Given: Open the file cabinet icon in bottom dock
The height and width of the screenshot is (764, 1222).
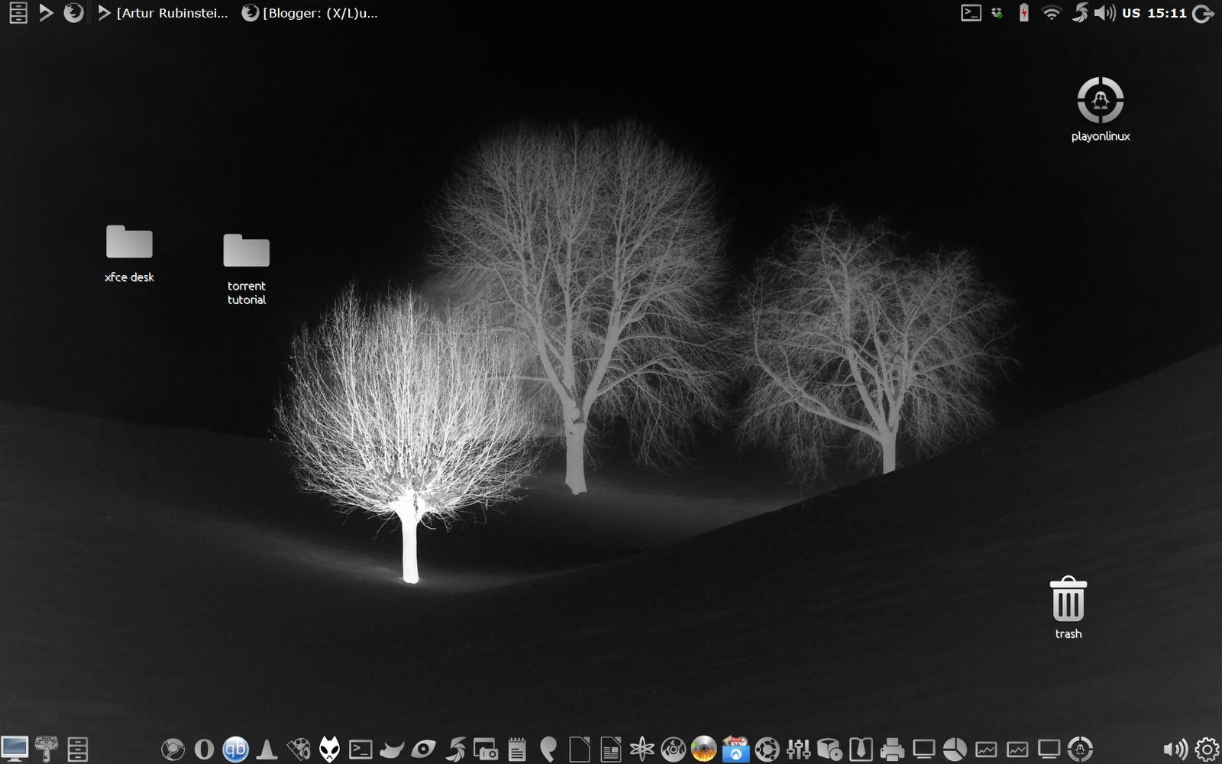Looking at the screenshot, I should (x=78, y=749).
